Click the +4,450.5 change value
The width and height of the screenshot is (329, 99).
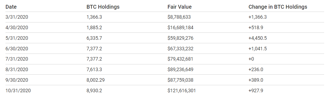pos(258,38)
